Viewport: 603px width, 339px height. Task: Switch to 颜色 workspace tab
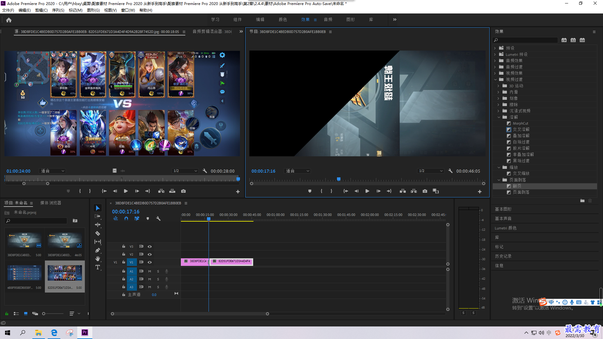coord(283,19)
